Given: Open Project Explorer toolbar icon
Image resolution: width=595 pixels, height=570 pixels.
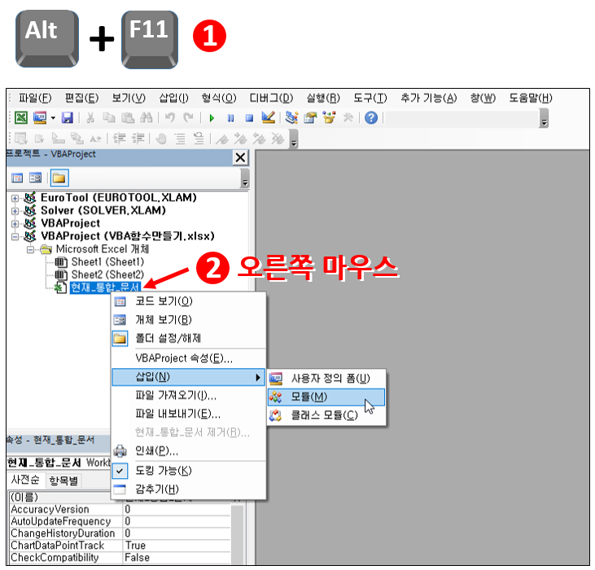Looking at the screenshot, I should [x=291, y=118].
